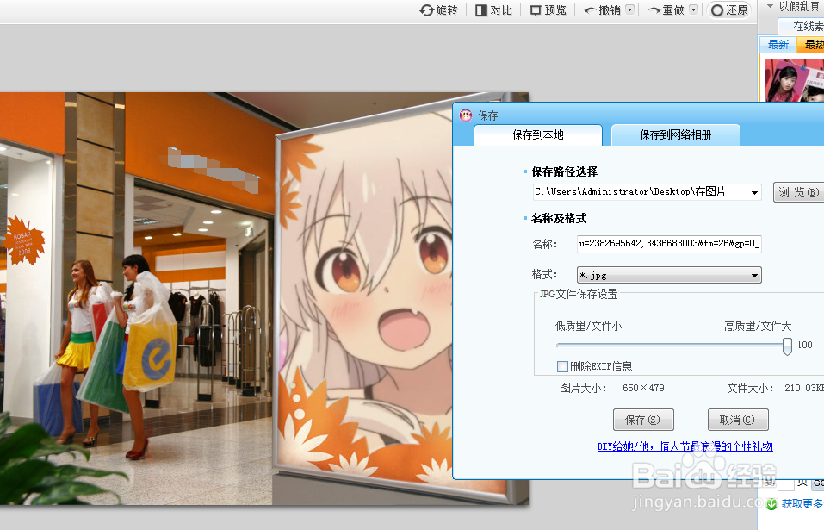824x530 pixels.
Task: Enable the 删除EXIF信息 checkbox
Action: 562,366
